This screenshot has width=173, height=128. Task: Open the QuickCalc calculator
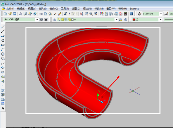coord(125,14)
